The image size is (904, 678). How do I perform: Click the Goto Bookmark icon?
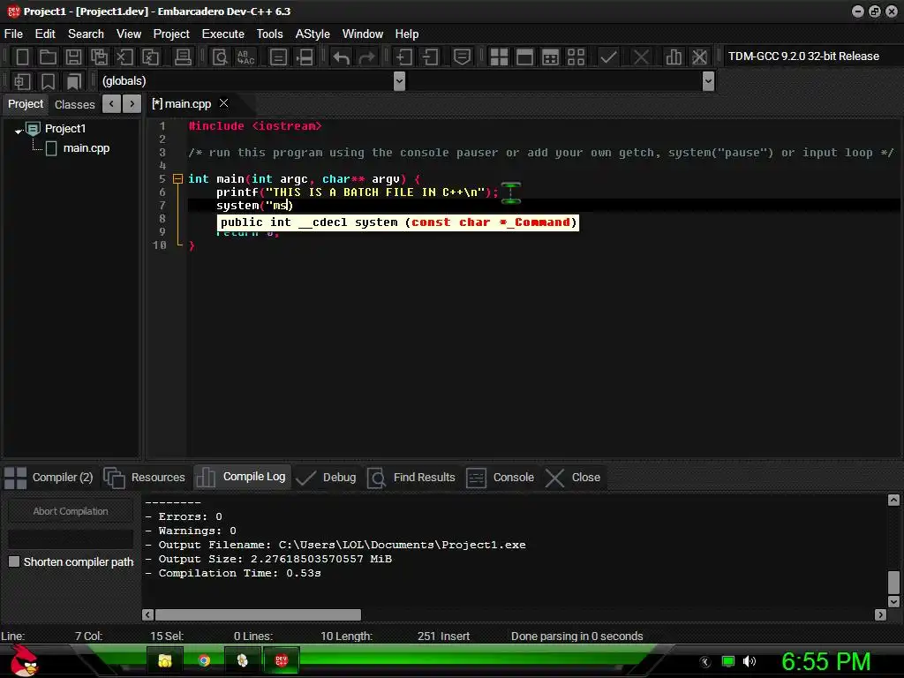coord(73,81)
